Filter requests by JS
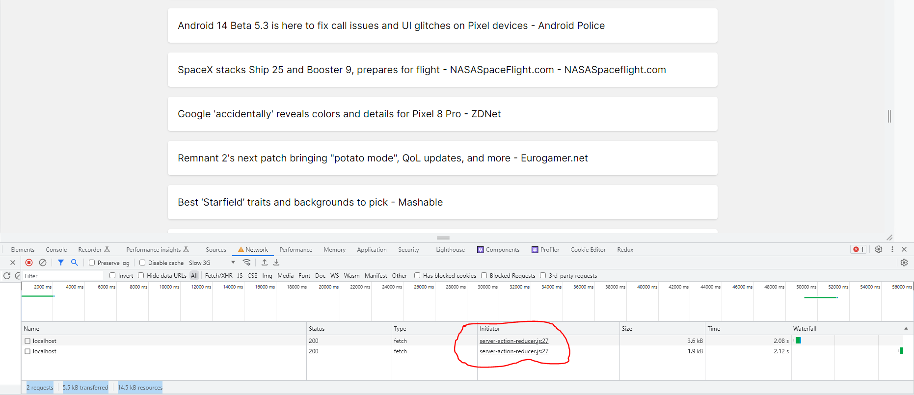 pos(240,276)
